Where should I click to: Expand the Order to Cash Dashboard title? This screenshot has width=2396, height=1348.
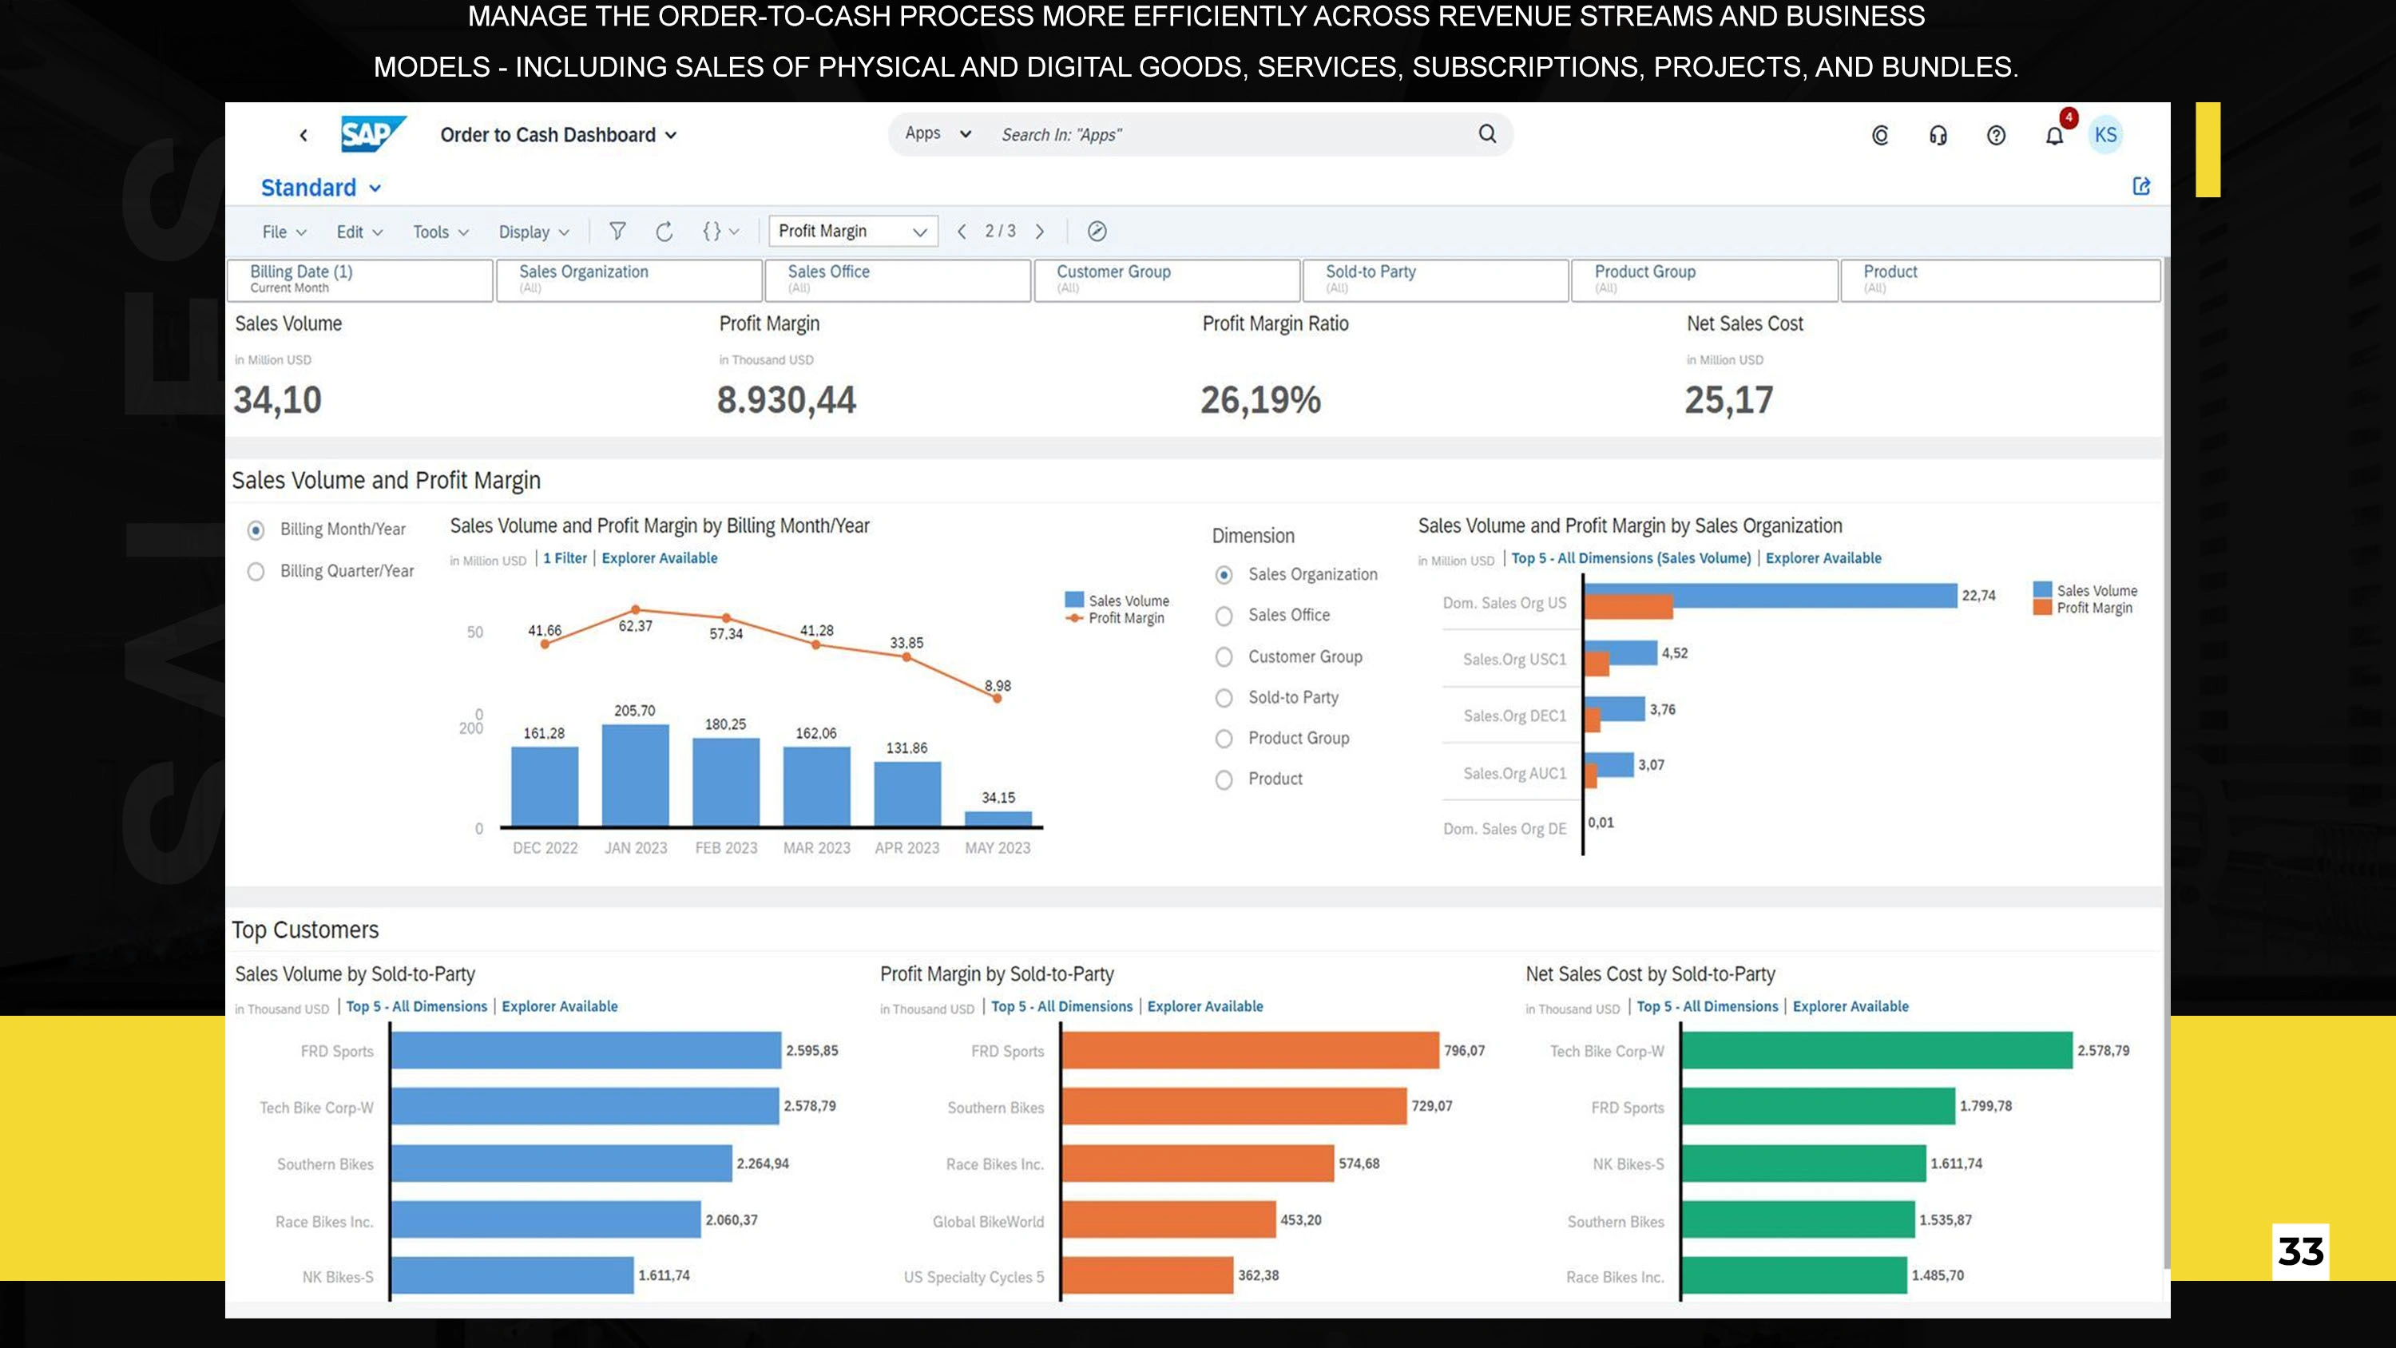click(x=558, y=135)
